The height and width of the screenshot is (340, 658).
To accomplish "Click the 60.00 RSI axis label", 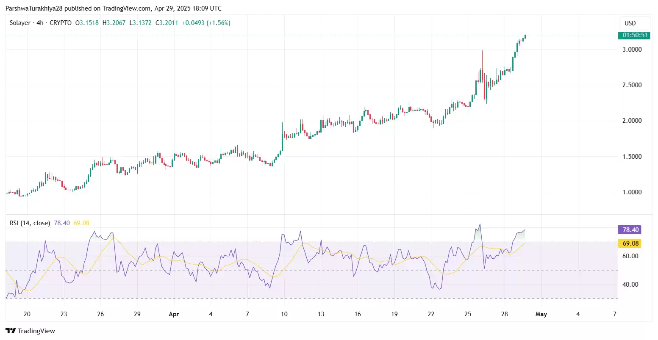I will (630, 256).
